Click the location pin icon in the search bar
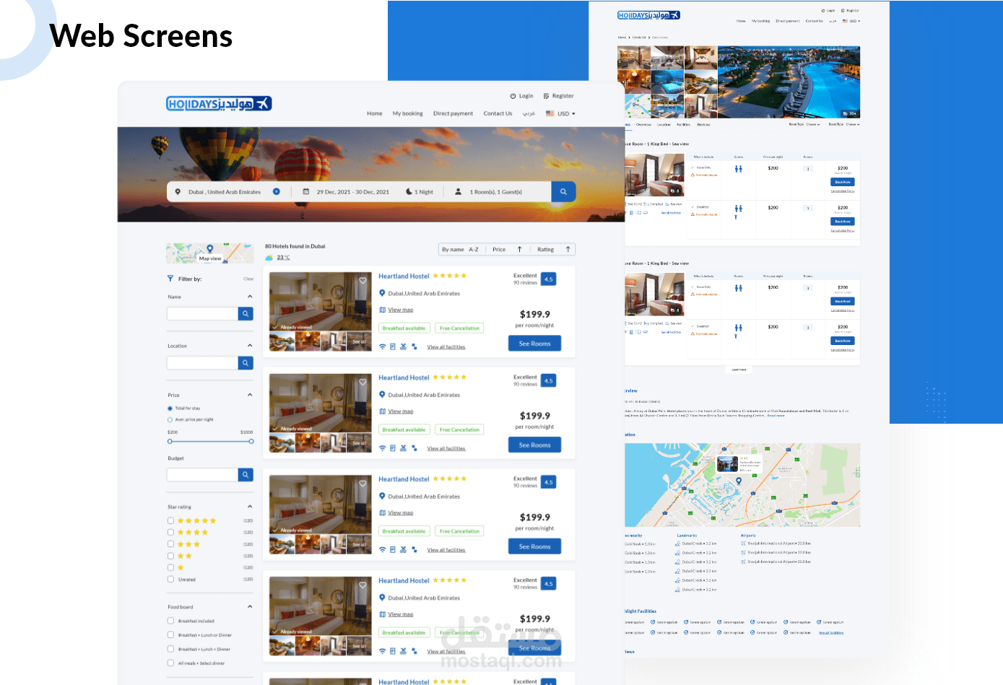This screenshot has height=685, width=1003. tap(178, 192)
